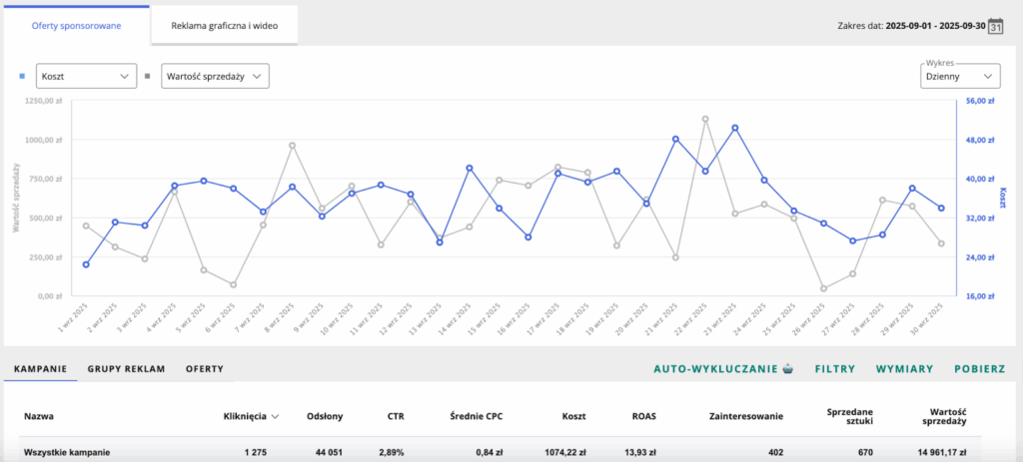Image resolution: width=1023 pixels, height=462 pixels.
Task: Select the KAMPANIE tab
Action: (40, 369)
